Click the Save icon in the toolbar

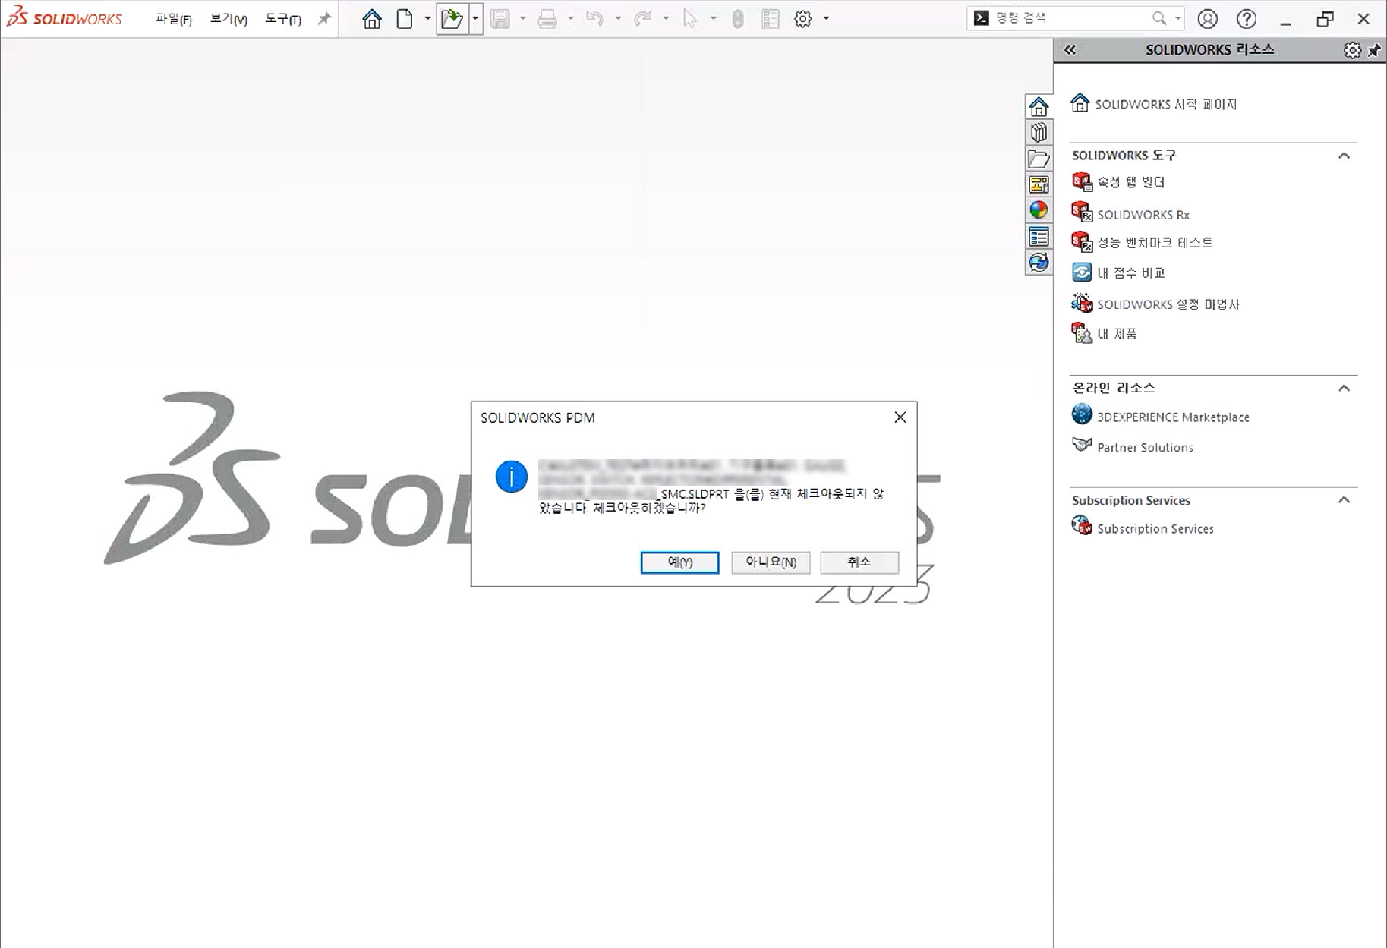(500, 19)
